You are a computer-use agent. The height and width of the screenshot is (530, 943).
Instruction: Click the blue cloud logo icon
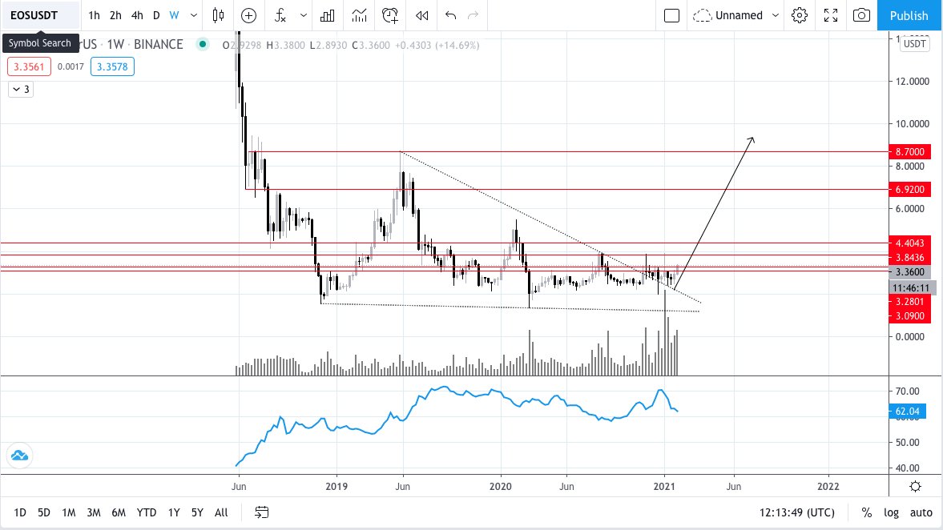19,456
